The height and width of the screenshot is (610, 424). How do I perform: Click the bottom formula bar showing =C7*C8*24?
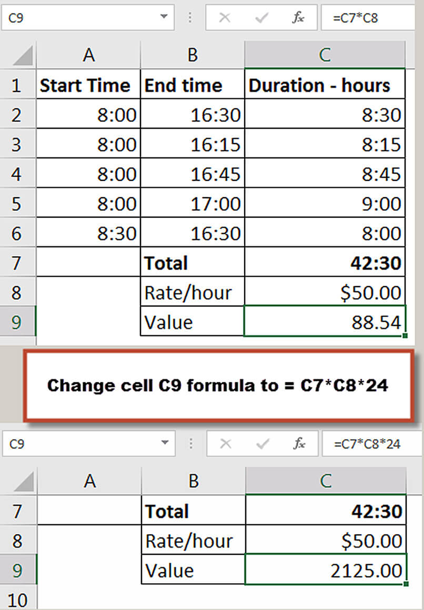click(372, 443)
